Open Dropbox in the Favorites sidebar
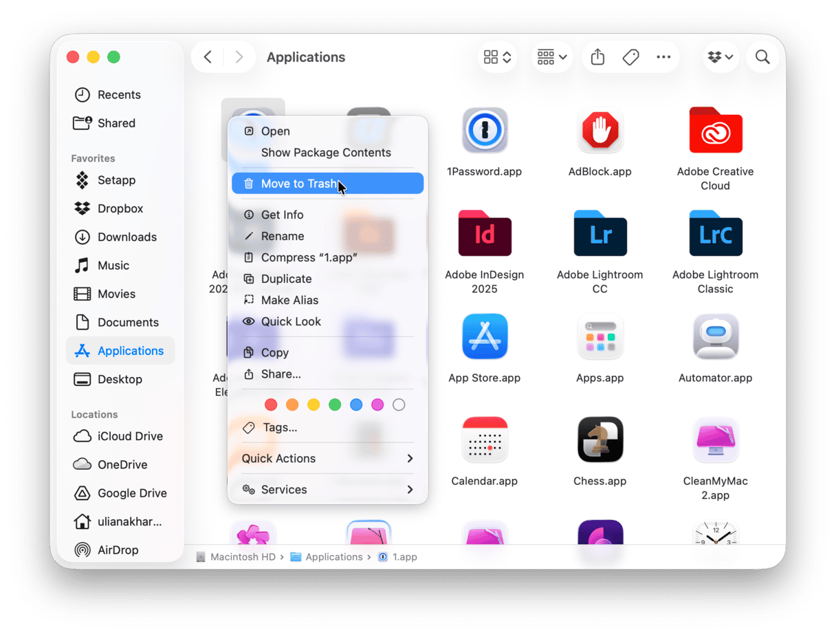 pos(120,208)
